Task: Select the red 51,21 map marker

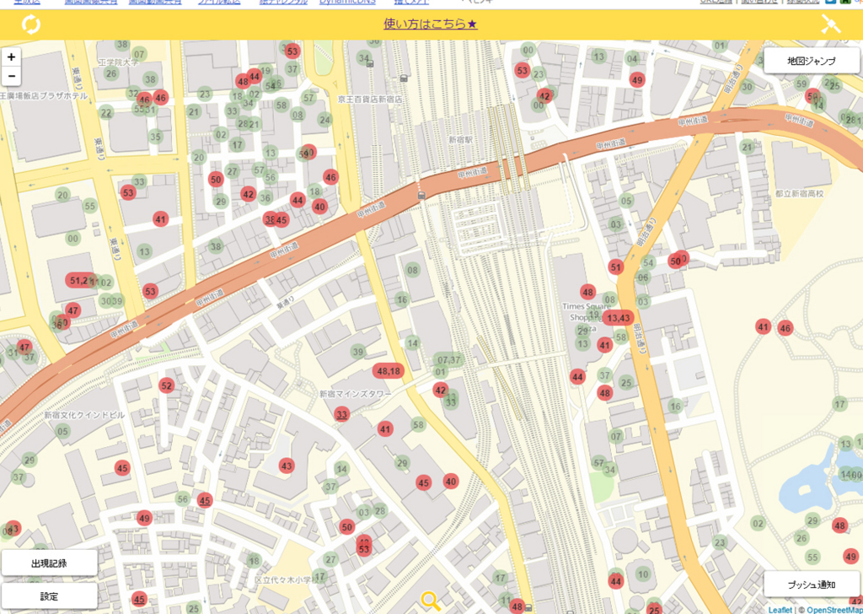Action: click(x=80, y=280)
